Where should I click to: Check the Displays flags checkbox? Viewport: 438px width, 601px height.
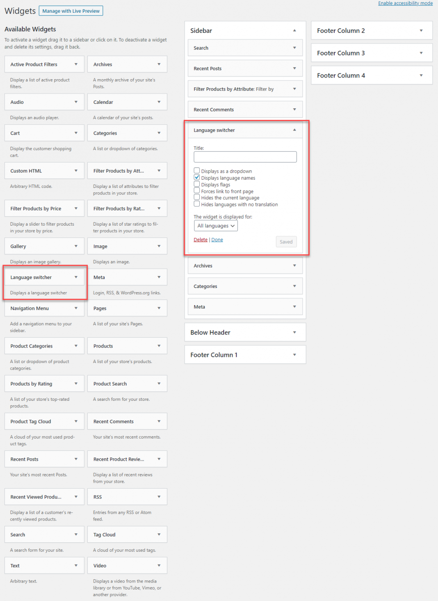click(x=197, y=184)
